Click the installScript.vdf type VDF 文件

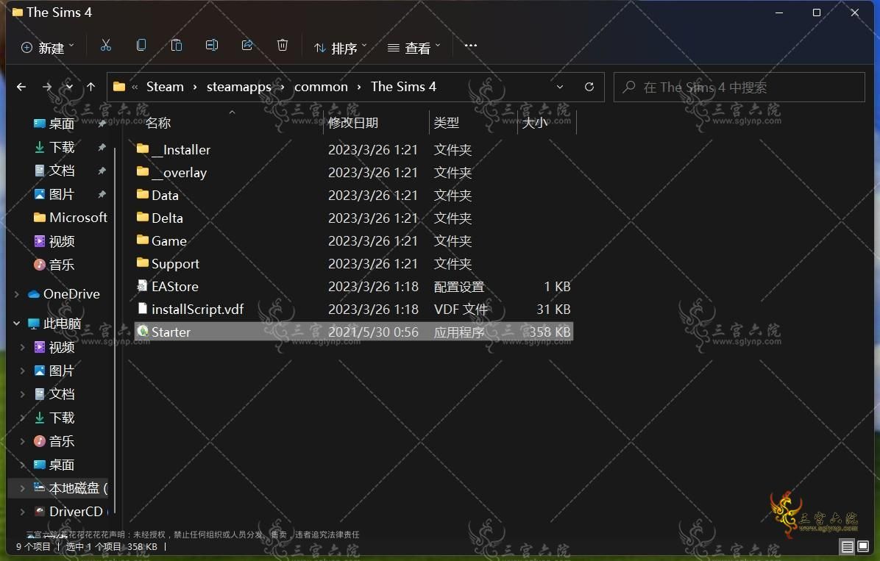(x=461, y=309)
